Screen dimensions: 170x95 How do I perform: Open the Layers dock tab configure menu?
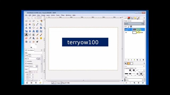click(x=144, y=18)
